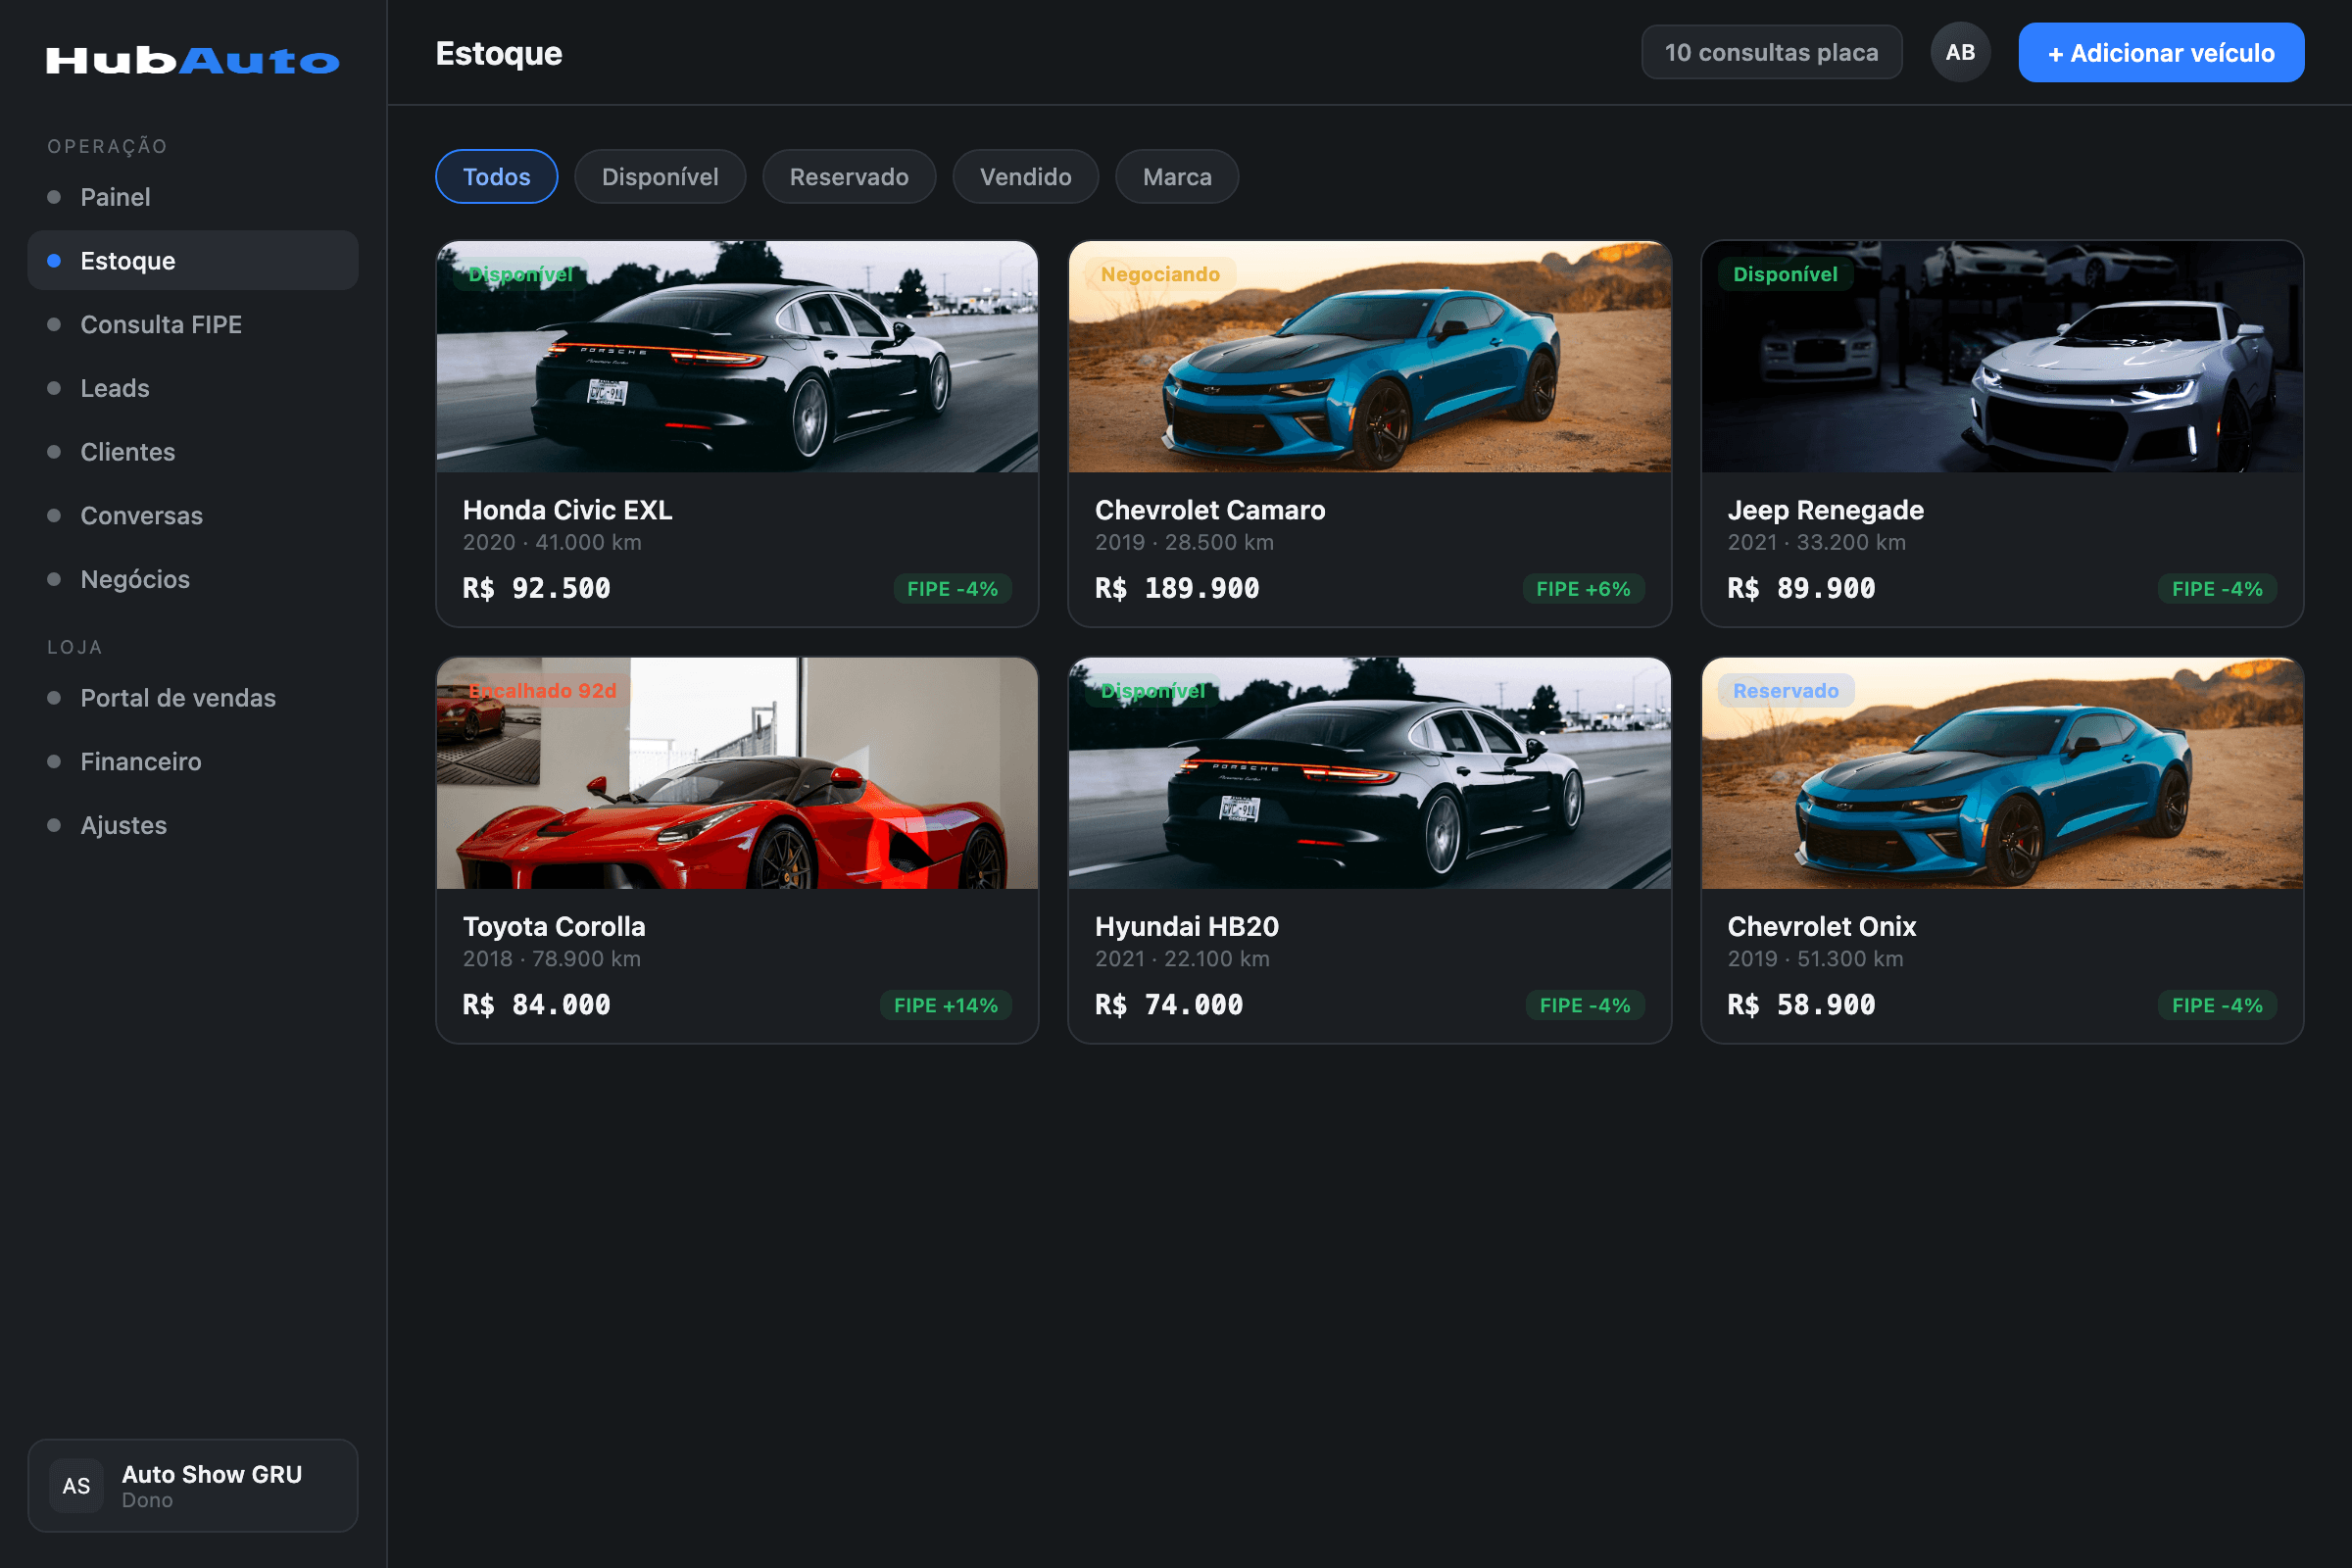Click the 2019 · 28.500 km detail
The height and width of the screenshot is (1568, 2352).
[1184, 542]
